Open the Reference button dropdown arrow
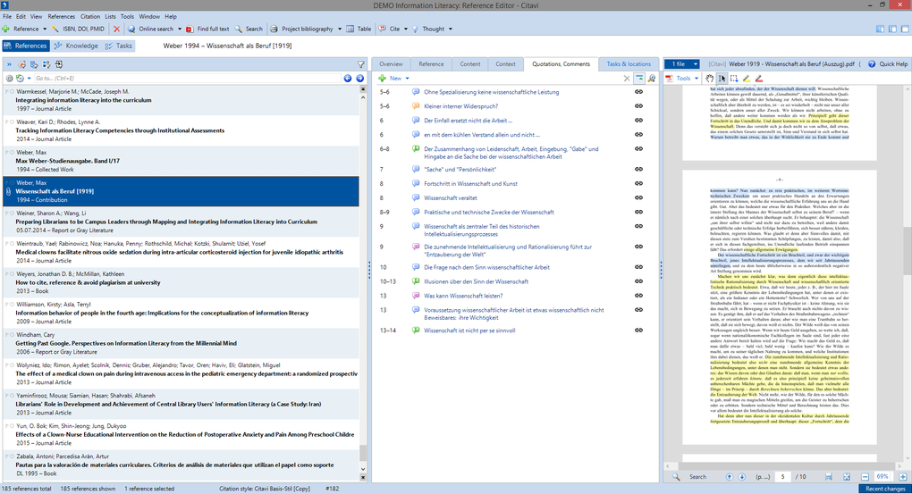 coord(44,29)
